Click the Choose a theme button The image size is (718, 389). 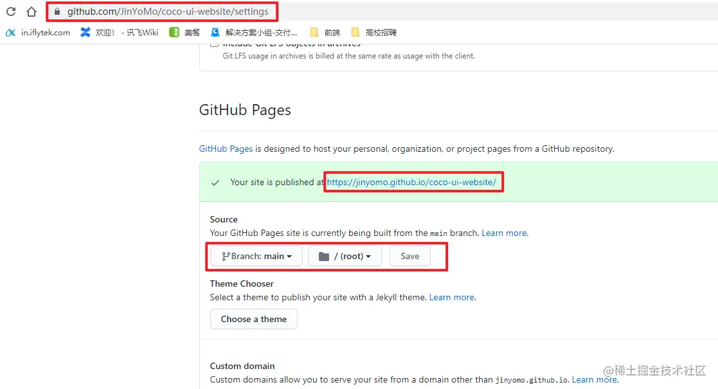[254, 319]
